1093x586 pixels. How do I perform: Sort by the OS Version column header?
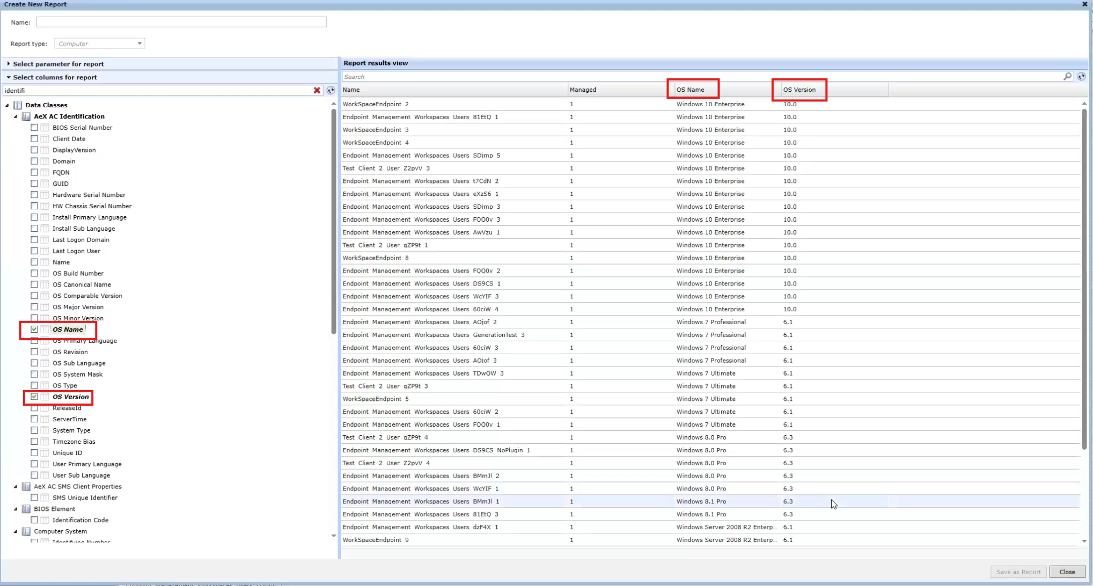[799, 90]
